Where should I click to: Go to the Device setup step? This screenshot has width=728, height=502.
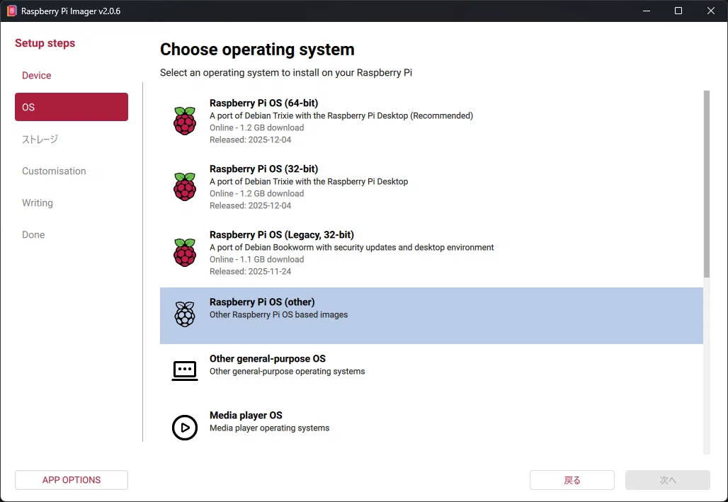click(37, 75)
